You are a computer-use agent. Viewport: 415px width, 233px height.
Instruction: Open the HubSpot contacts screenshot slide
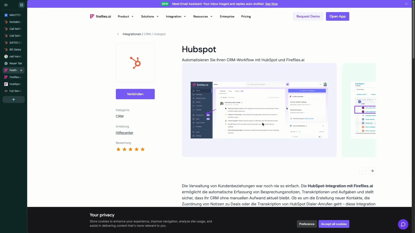(x=359, y=110)
